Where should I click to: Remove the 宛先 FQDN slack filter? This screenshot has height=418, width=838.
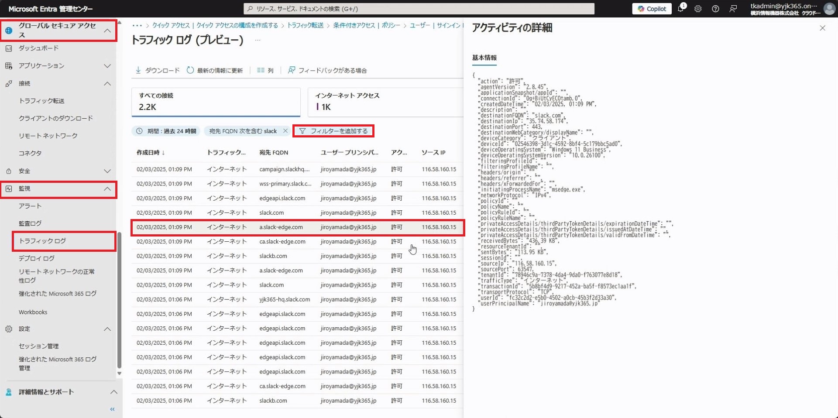point(285,131)
